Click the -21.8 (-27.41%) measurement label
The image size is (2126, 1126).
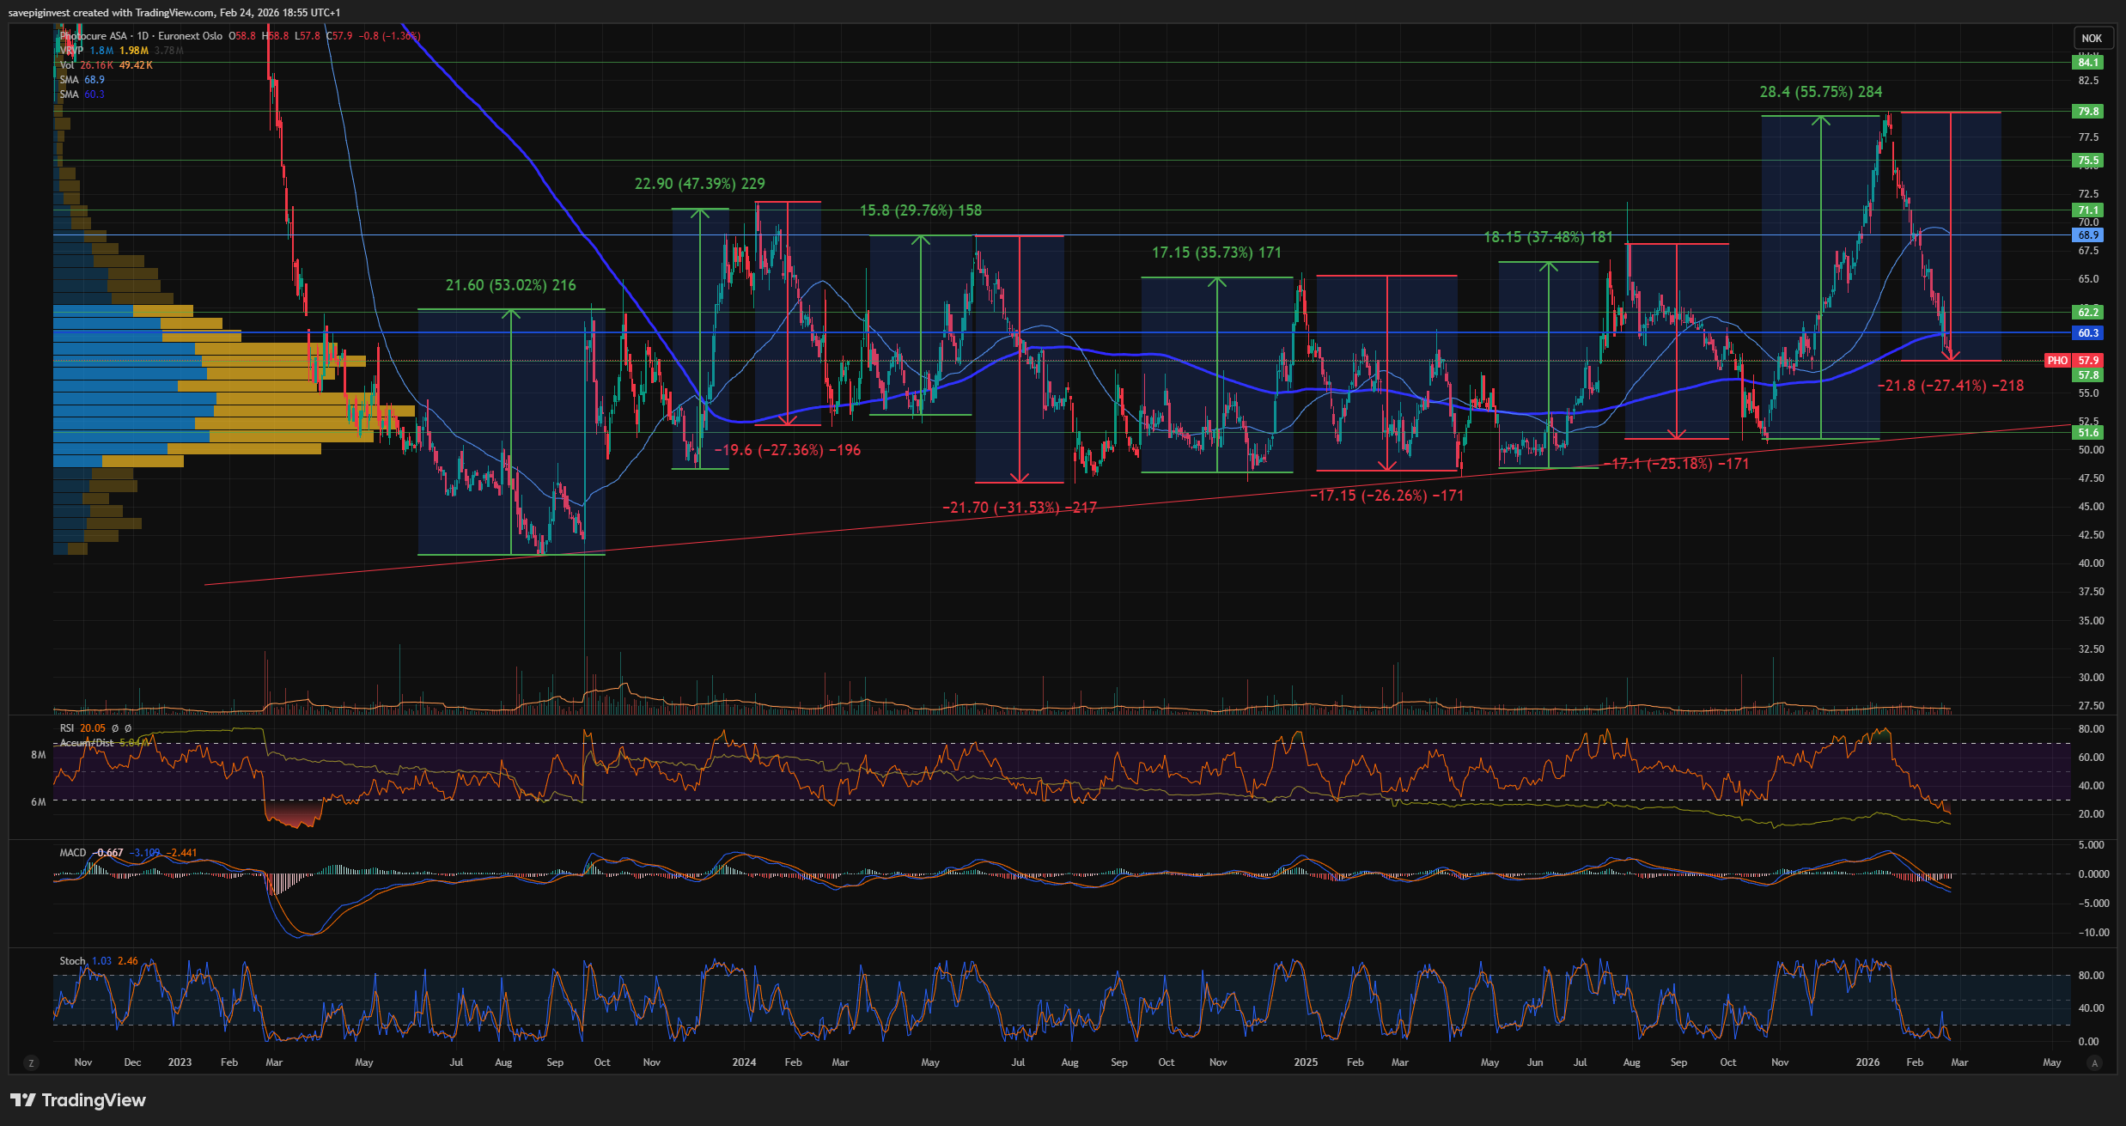tap(1950, 386)
